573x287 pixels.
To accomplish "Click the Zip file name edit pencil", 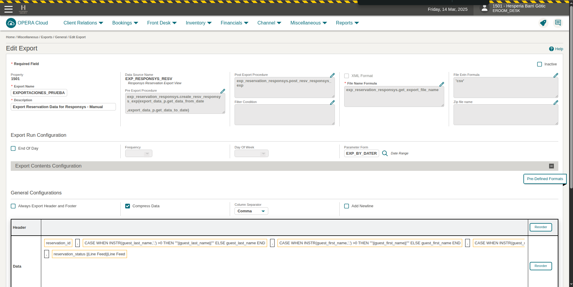I will [556, 102].
